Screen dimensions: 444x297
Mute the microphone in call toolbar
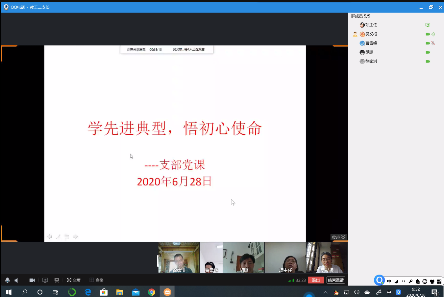pyautogui.click(x=7, y=280)
